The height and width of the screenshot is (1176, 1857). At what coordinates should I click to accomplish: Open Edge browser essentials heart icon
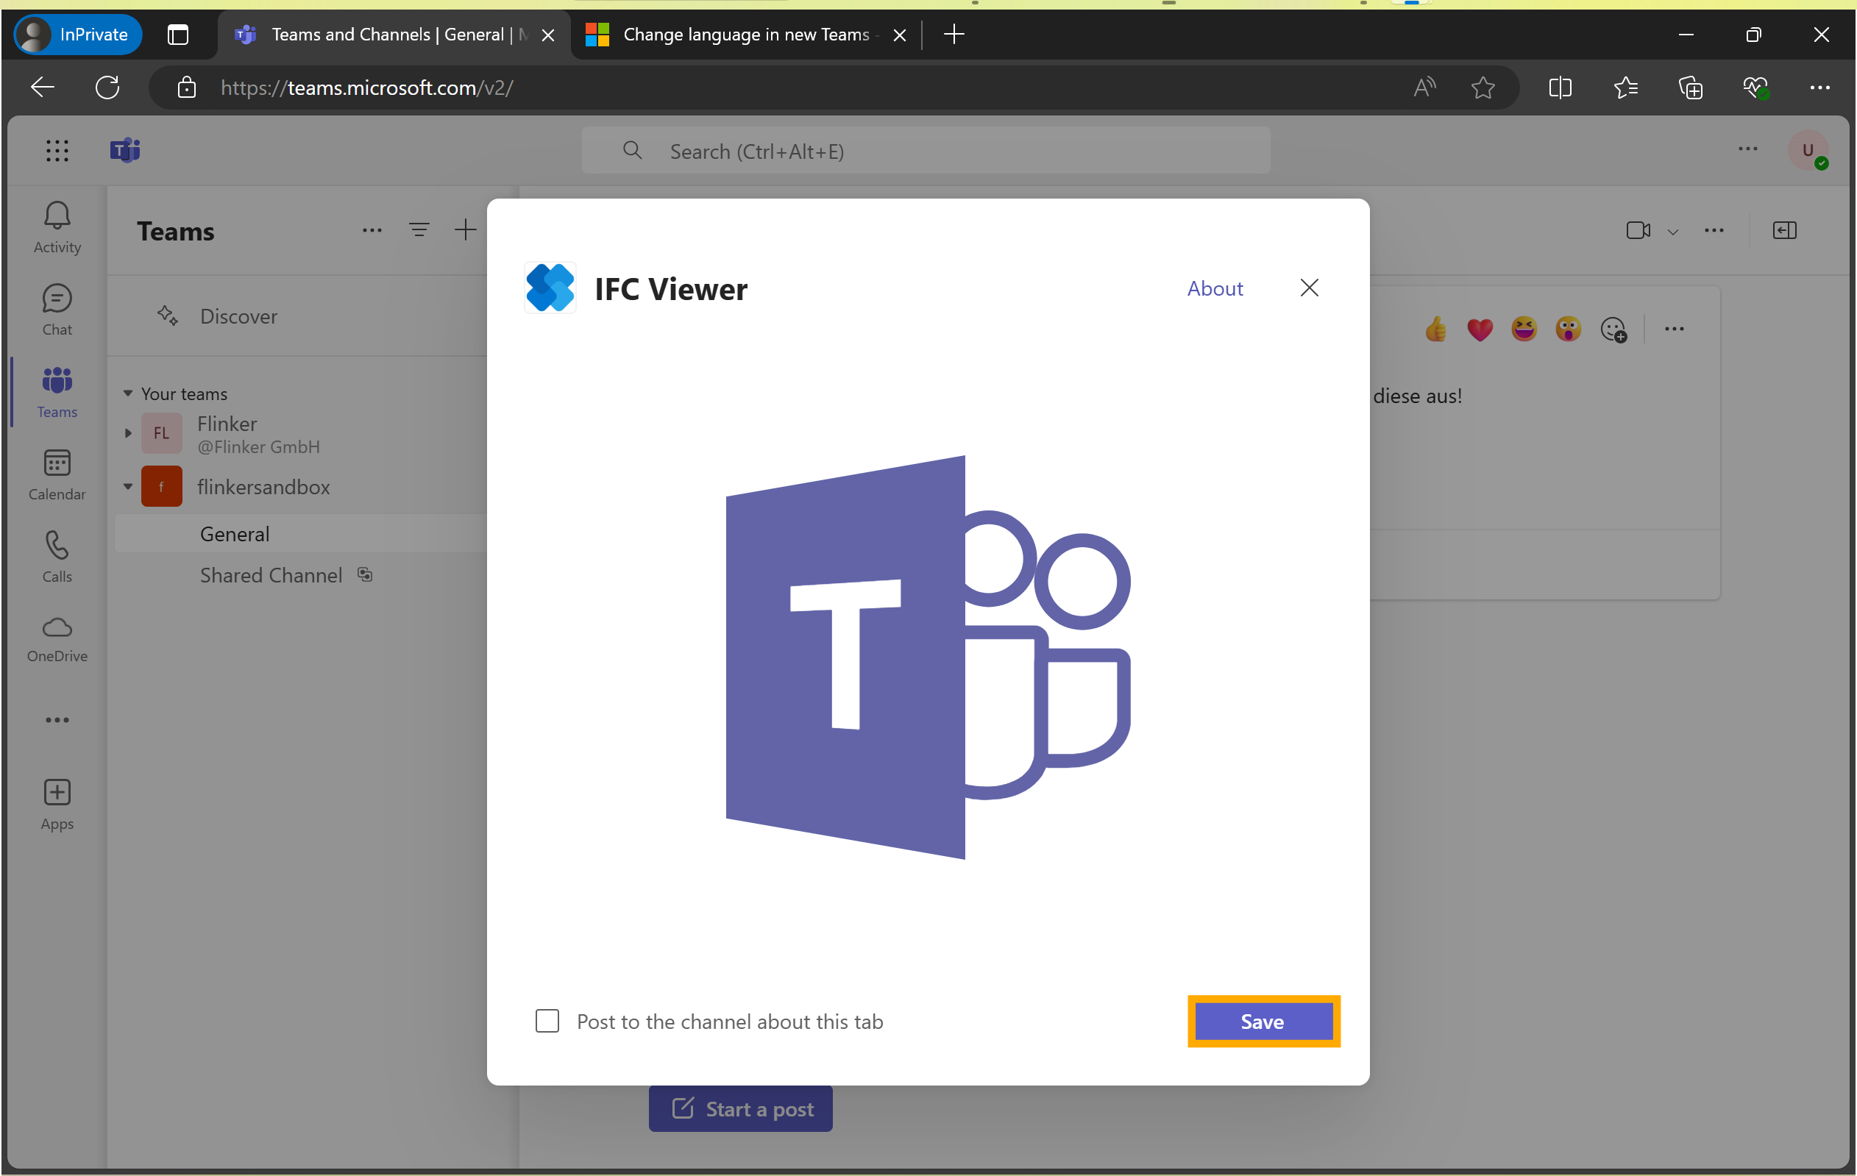pos(1756,88)
